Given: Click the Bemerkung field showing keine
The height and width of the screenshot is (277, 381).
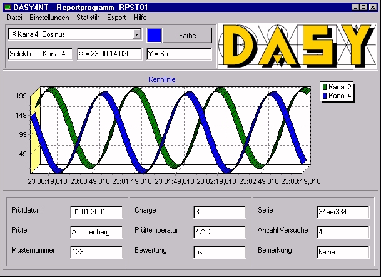Looking at the screenshot, I should pyautogui.click(x=343, y=252).
